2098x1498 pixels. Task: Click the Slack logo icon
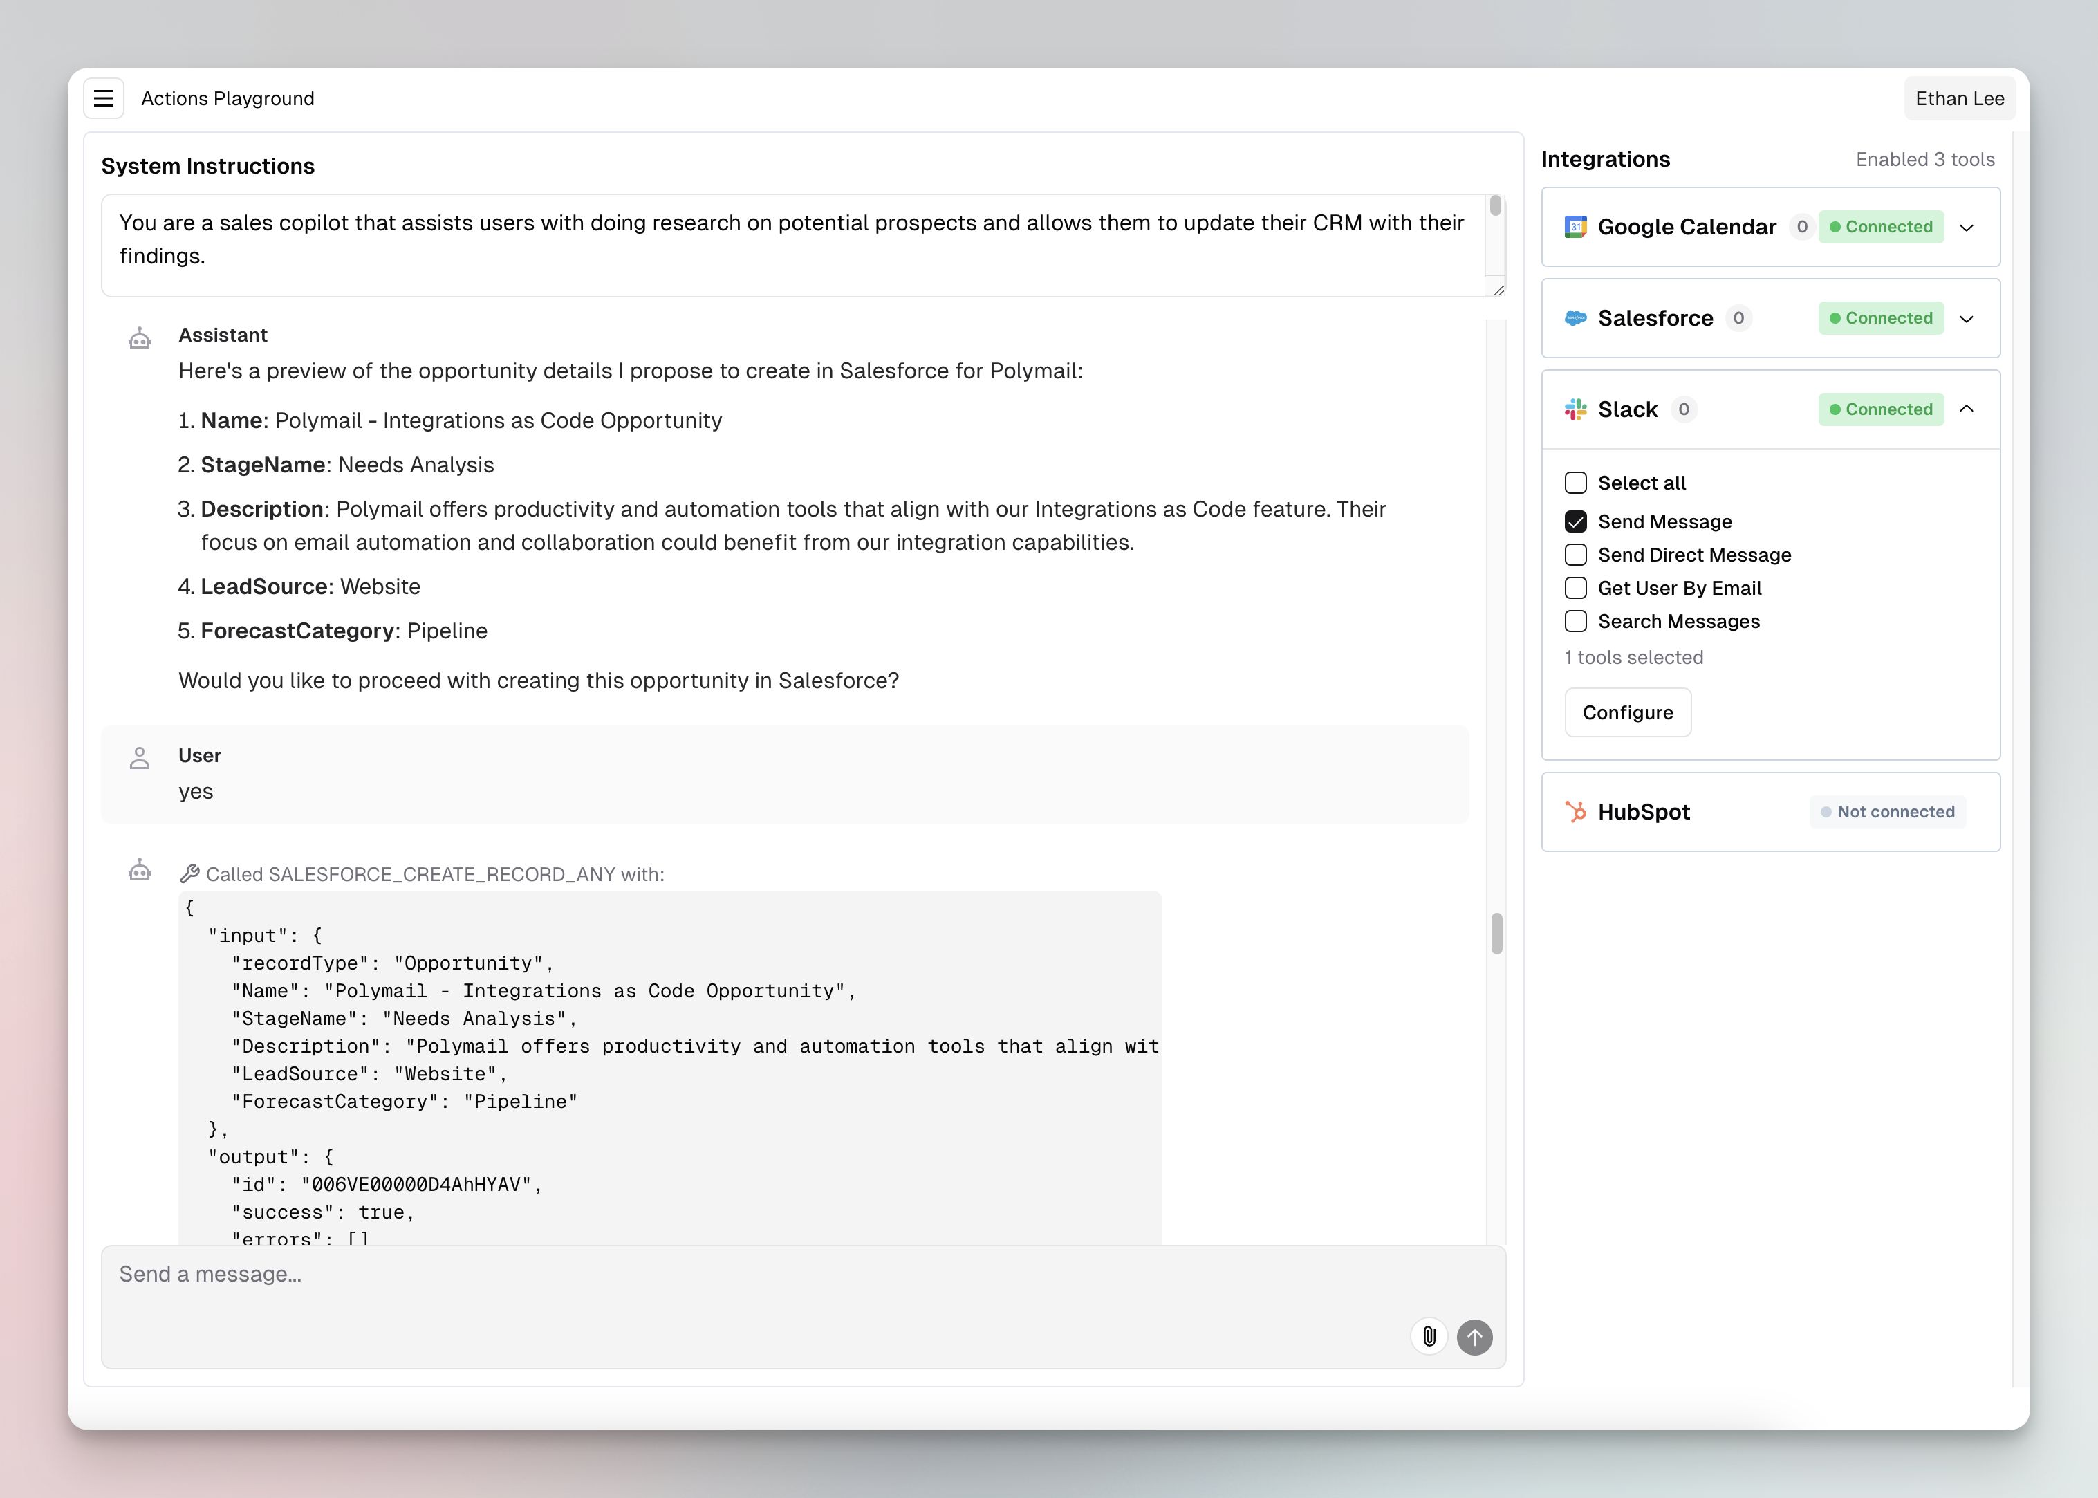pyautogui.click(x=1575, y=409)
